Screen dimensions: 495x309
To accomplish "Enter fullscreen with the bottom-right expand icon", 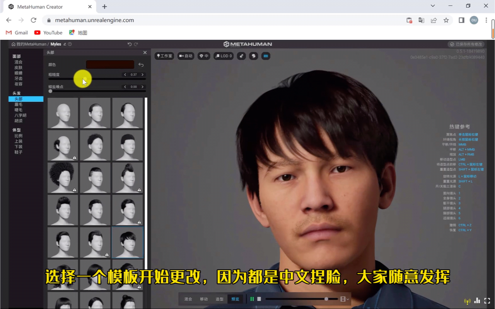I will click(487, 301).
